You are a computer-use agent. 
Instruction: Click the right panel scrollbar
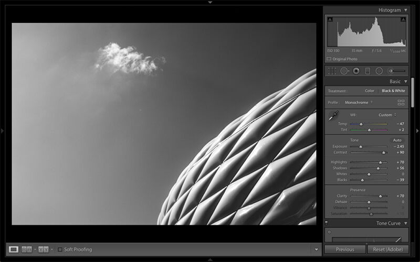pos(413,93)
